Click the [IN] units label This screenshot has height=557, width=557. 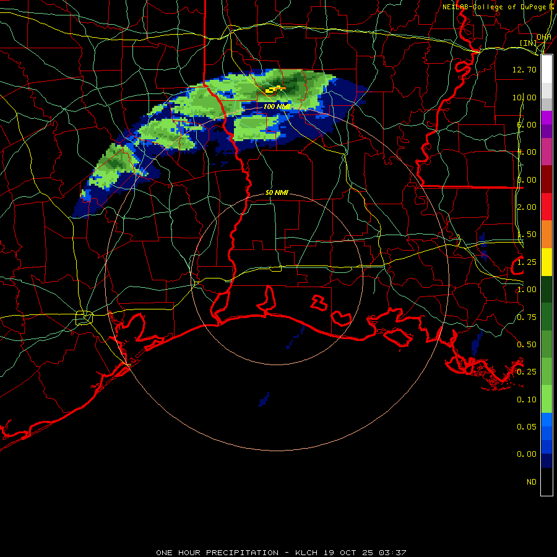(x=529, y=43)
